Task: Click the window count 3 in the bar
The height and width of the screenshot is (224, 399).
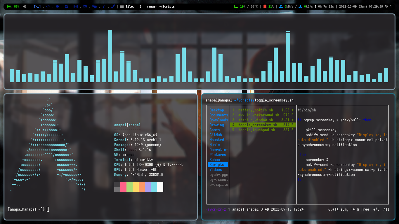Action: 140,6
